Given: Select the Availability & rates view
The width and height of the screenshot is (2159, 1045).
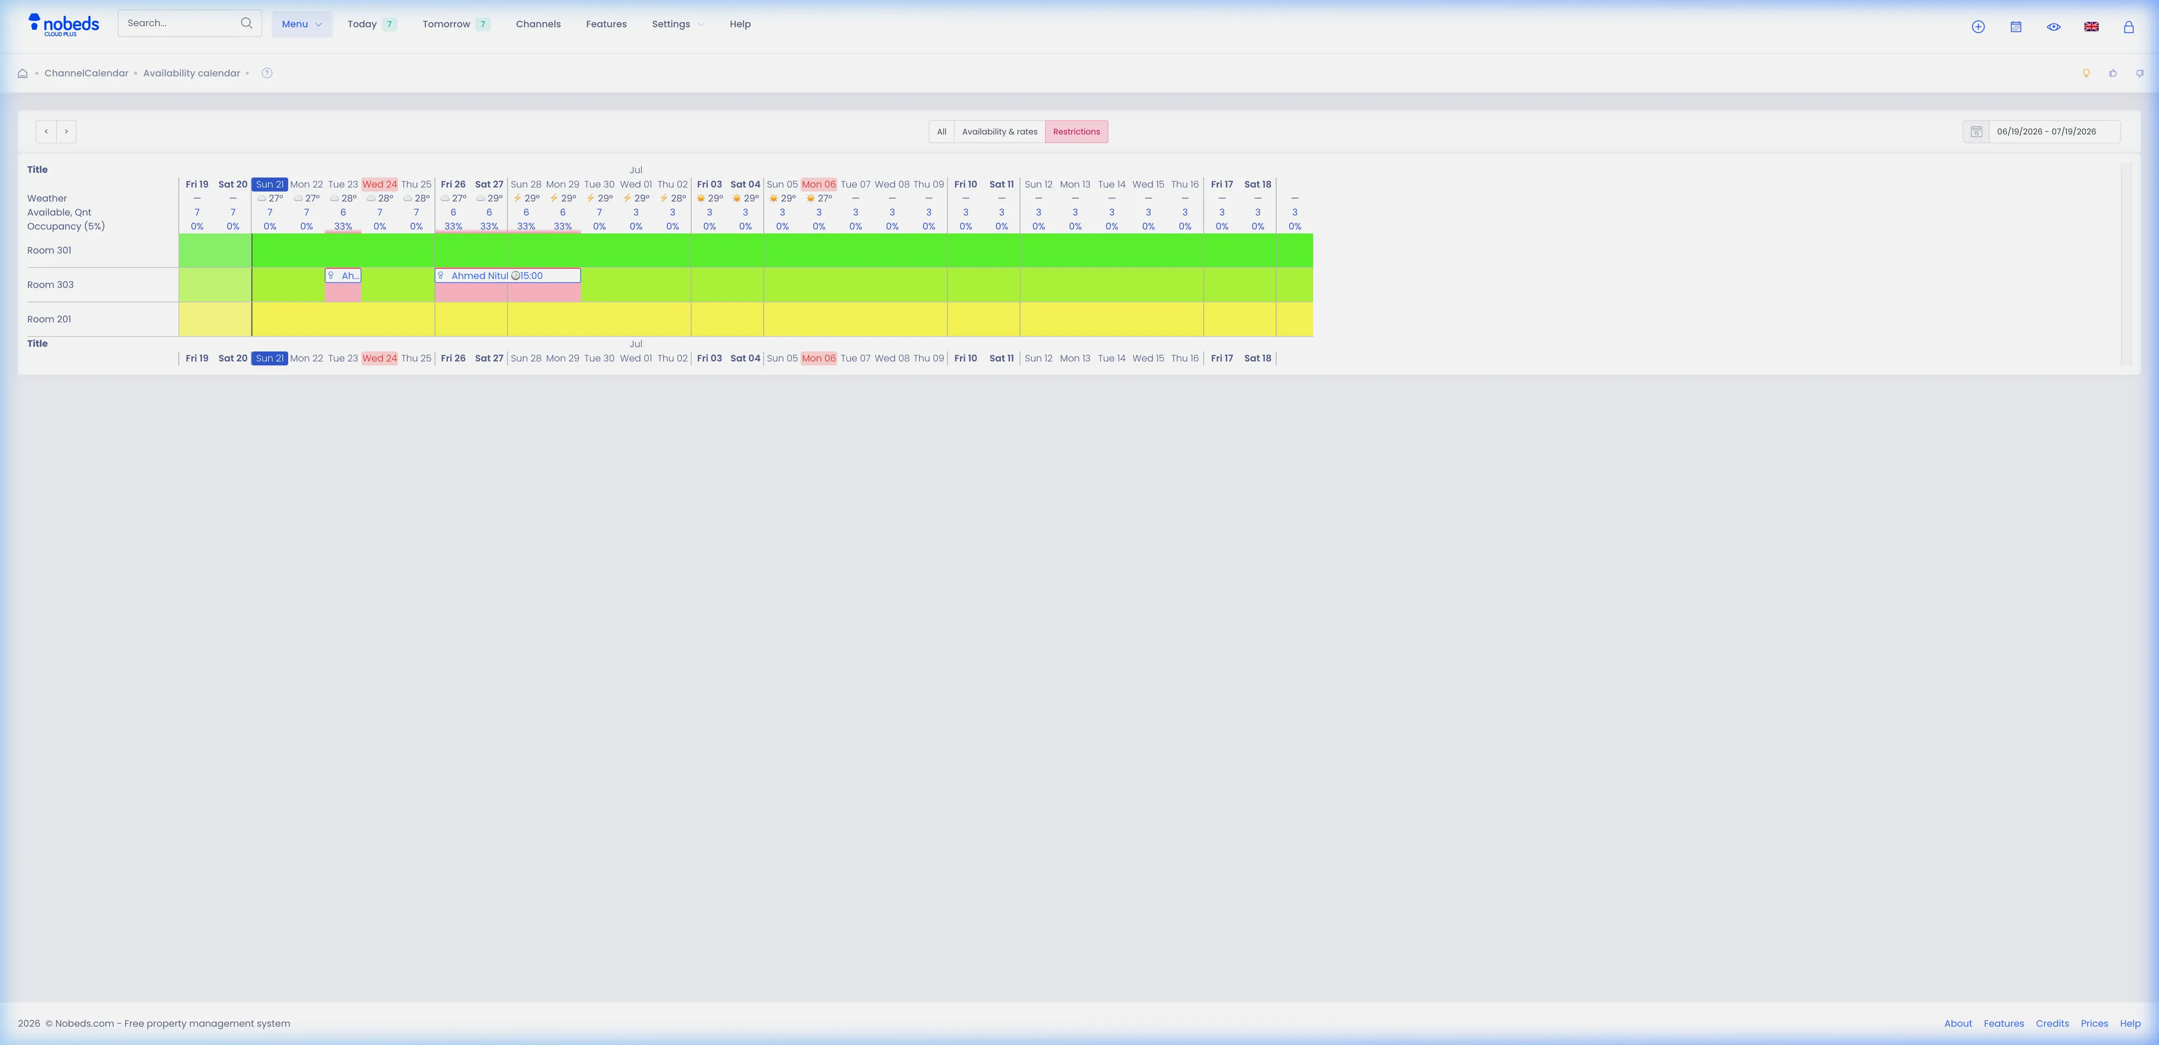Looking at the screenshot, I should point(999,132).
